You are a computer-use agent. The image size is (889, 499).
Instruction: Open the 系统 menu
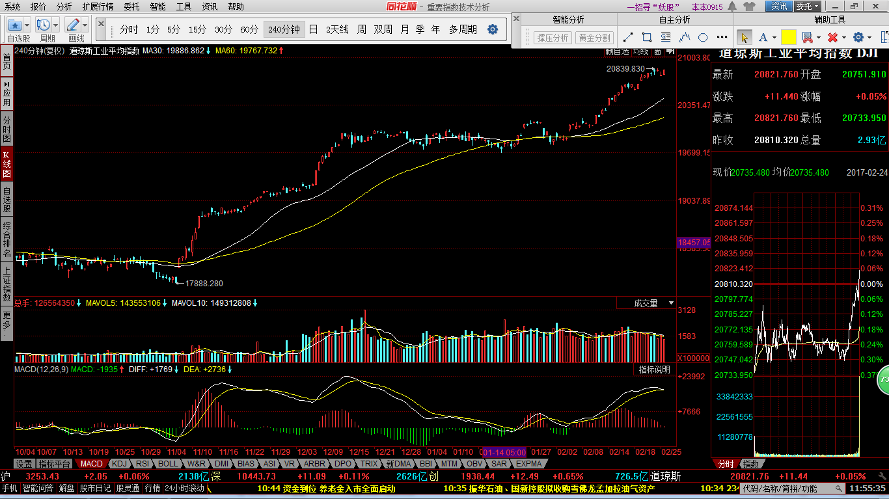(12, 7)
